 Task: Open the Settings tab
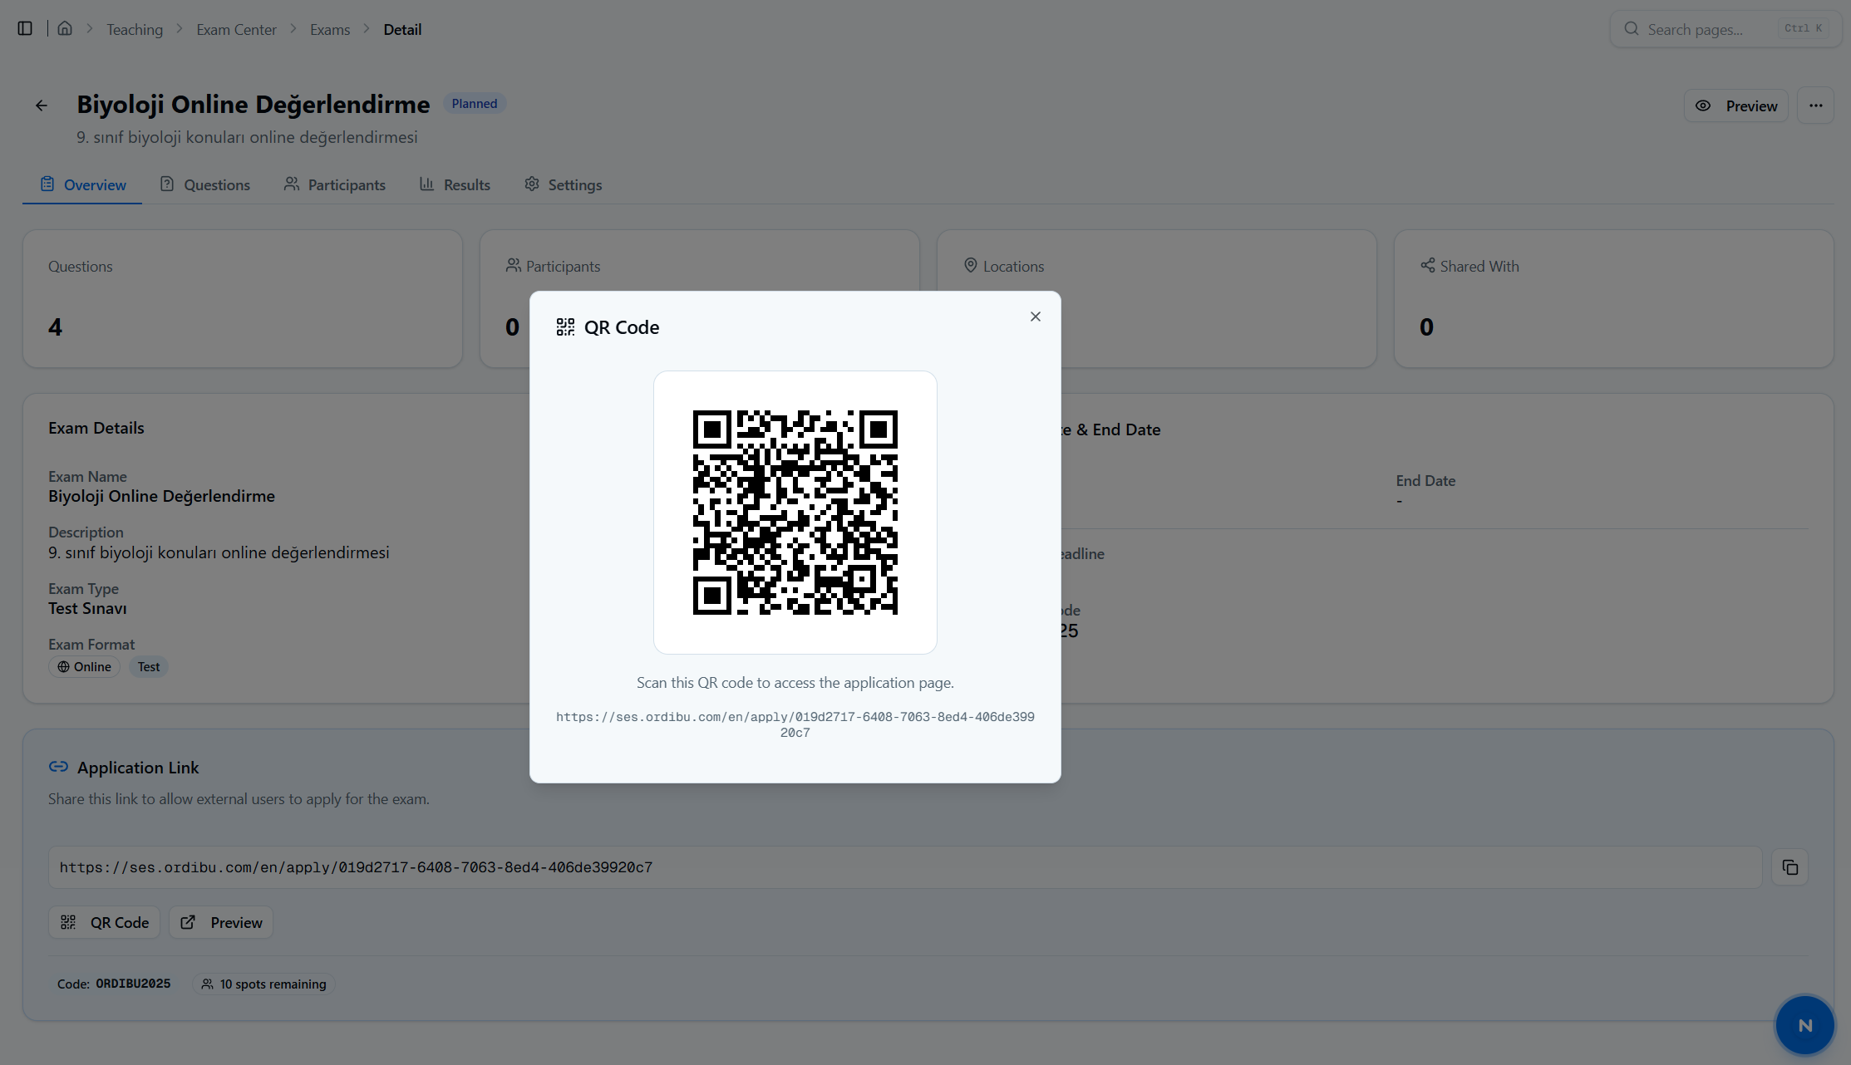tap(563, 185)
